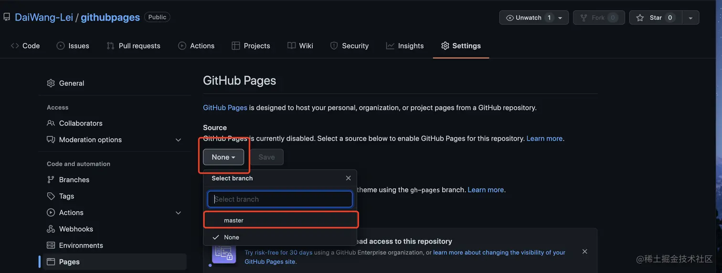
Task: Select Pages in the sidebar
Action: tap(113, 262)
